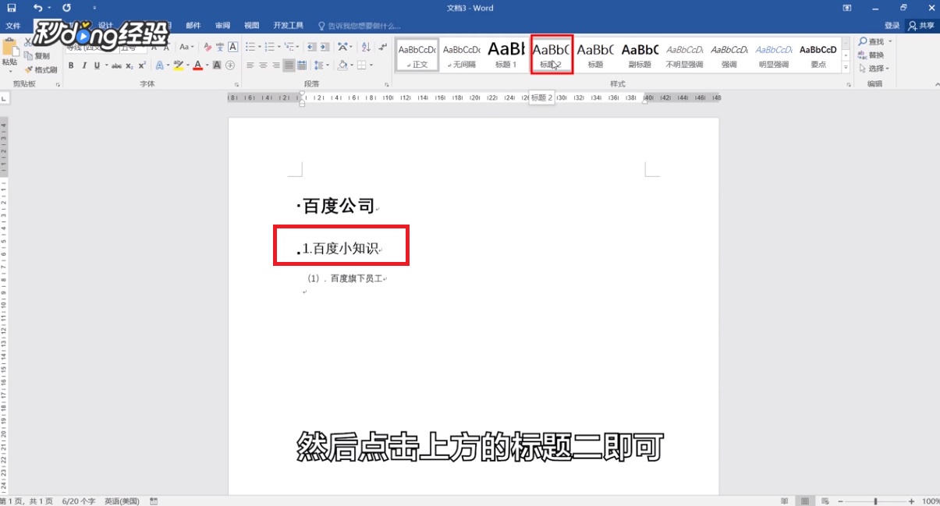Toggle Subscript formatting
Screen dimensions: 940x506
tap(129, 65)
